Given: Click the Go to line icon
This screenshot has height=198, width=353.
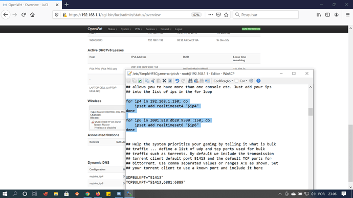Looking at the screenshot, I should click(x=208, y=81).
